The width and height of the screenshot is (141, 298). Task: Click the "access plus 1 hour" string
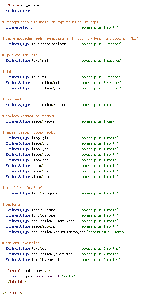[98, 105]
